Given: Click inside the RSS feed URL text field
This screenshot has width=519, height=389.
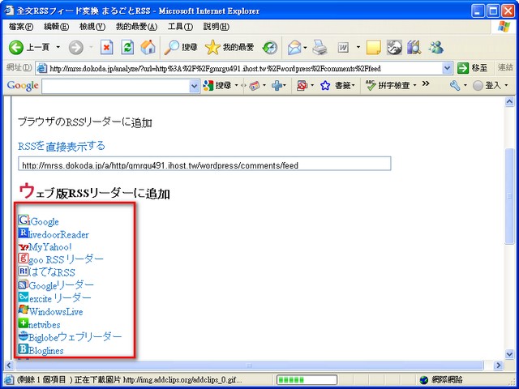Looking at the screenshot, I should pos(204,164).
